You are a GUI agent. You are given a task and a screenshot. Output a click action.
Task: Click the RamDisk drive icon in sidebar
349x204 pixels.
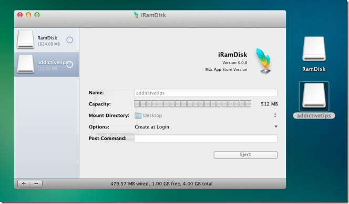(x=25, y=39)
